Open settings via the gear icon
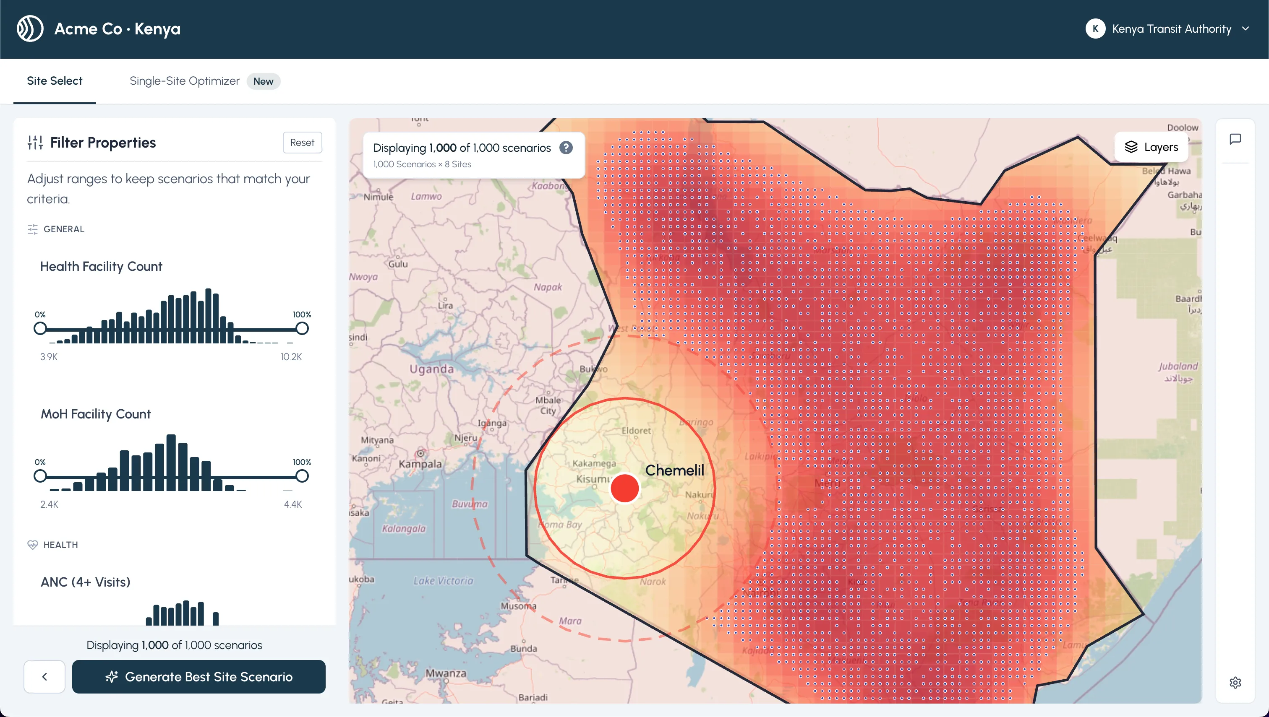1269x717 pixels. pyautogui.click(x=1235, y=683)
